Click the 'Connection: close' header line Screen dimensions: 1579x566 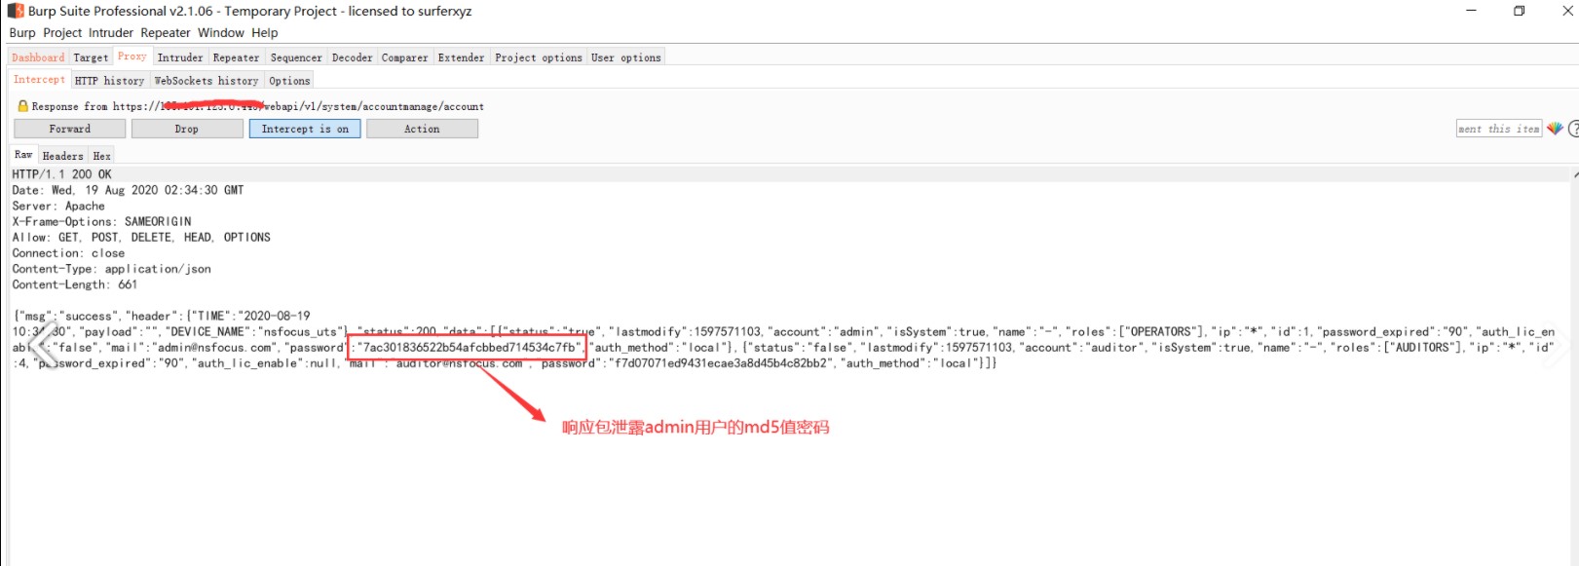tap(68, 253)
